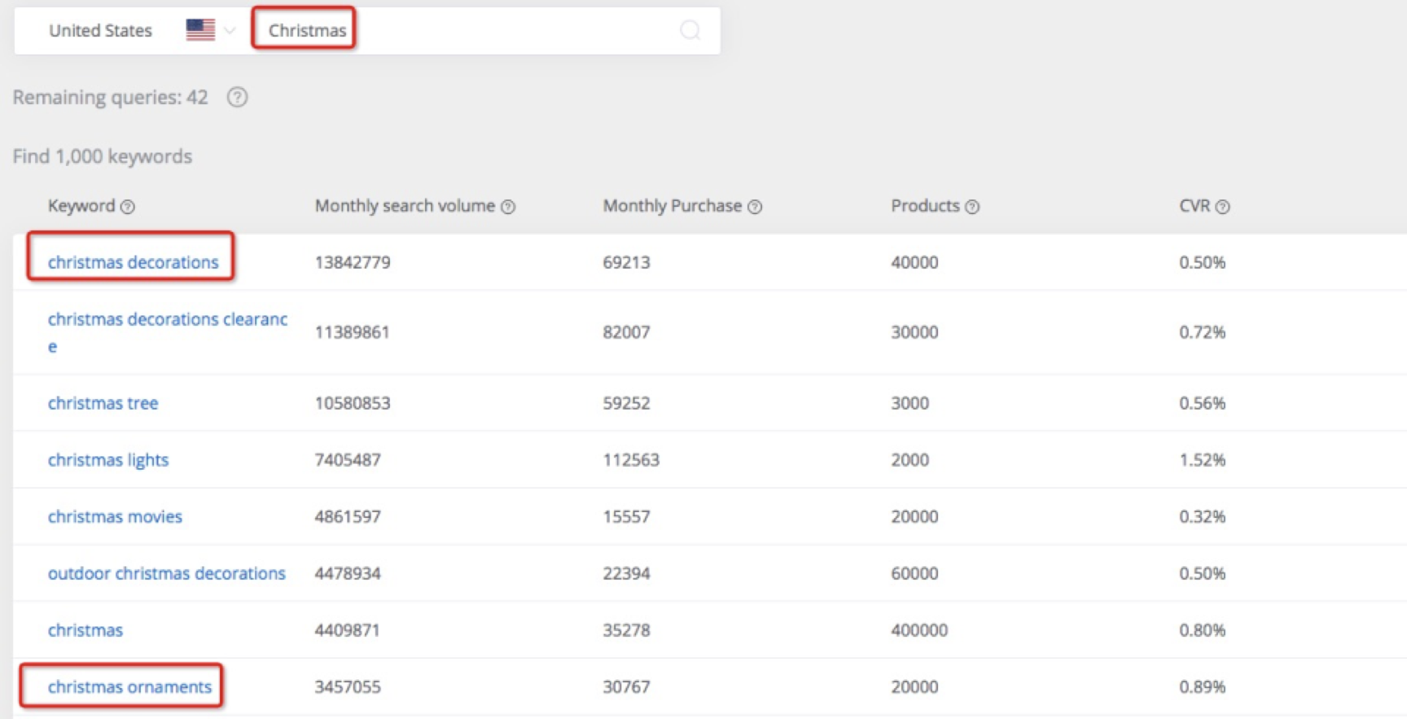Viewport: 1407px width, 719px height.
Task: Click the Products column header
Action: (x=925, y=206)
